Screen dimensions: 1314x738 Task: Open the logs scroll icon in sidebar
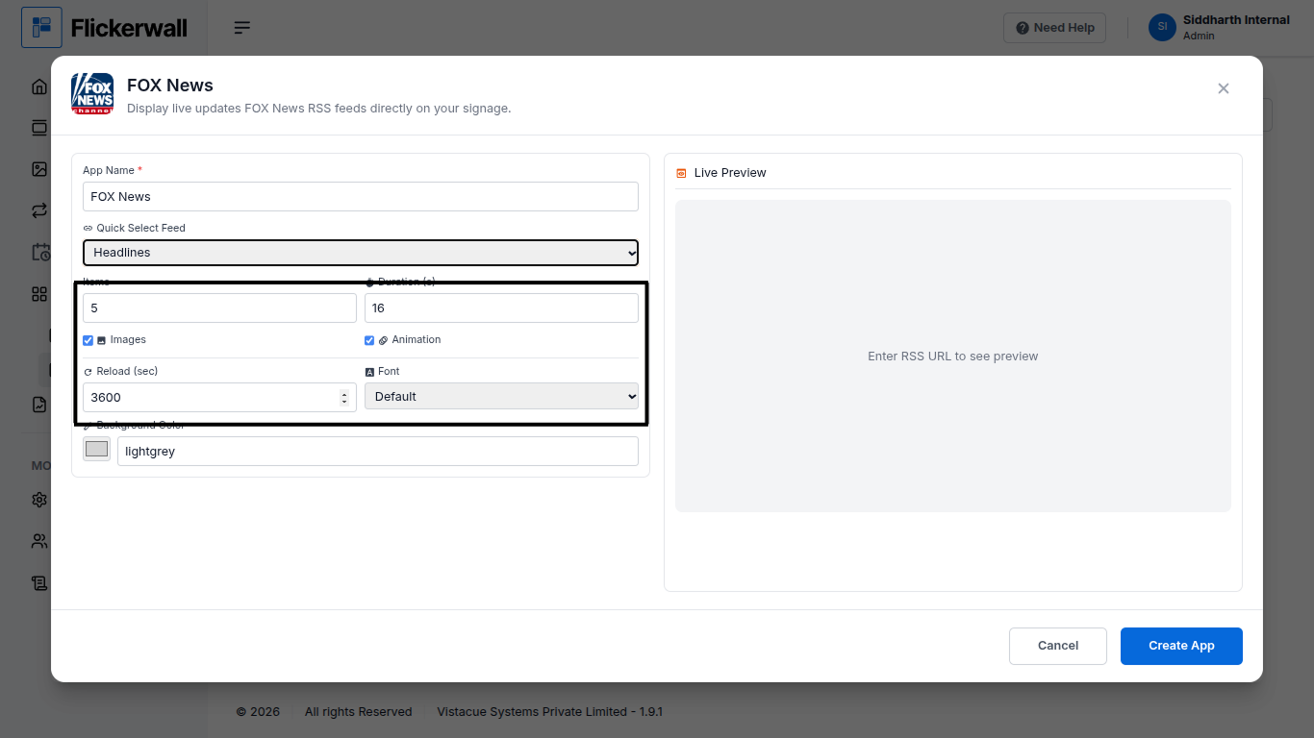(39, 582)
